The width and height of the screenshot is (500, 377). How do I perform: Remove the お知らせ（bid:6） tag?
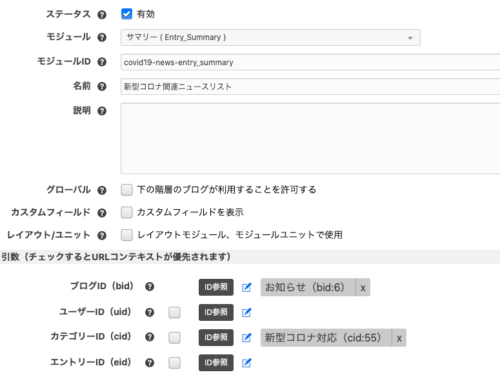tap(363, 288)
